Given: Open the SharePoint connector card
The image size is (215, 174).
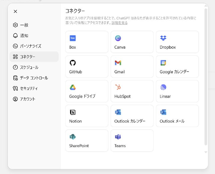Looking at the screenshot, I should (87, 141).
